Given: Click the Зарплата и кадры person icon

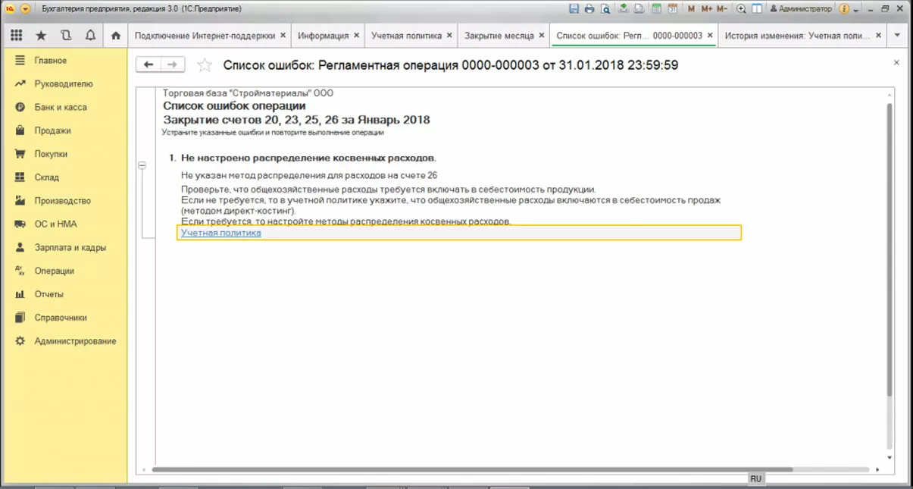Looking at the screenshot, I should pos(20,248).
